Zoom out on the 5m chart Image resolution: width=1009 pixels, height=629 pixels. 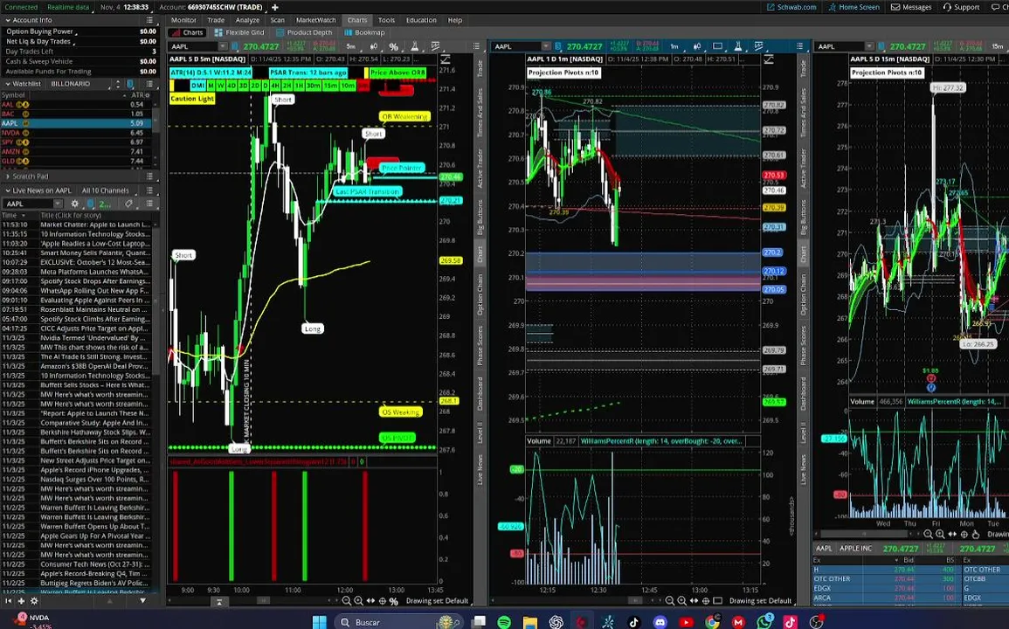[x=346, y=601]
